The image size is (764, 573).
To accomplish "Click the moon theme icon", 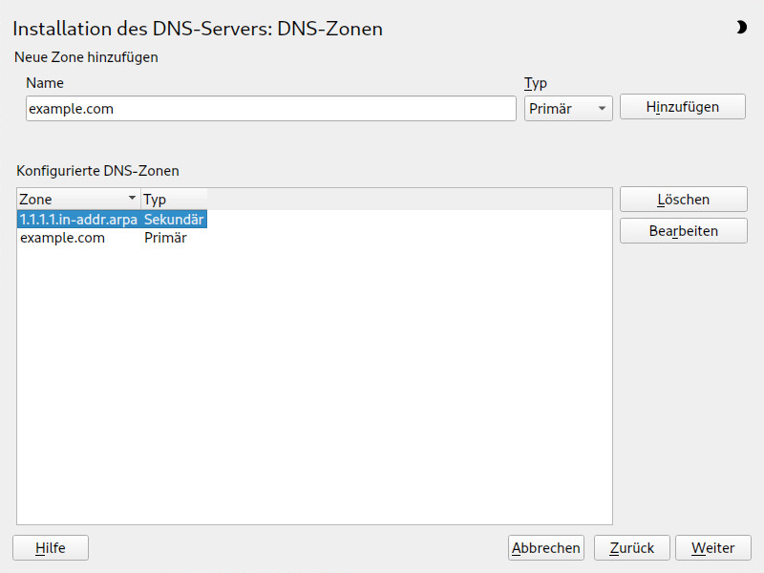I will click(x=741, y=28).
